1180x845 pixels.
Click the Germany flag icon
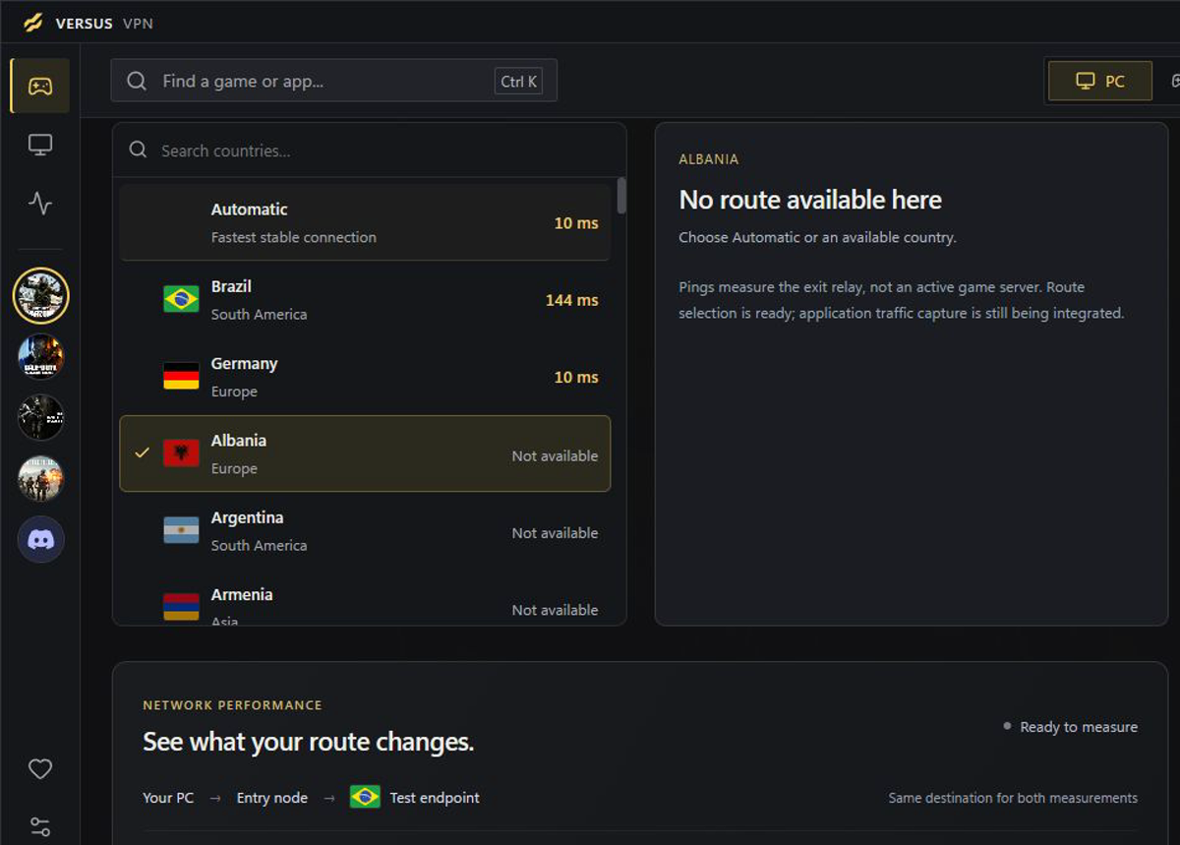(x=181, y=376)
